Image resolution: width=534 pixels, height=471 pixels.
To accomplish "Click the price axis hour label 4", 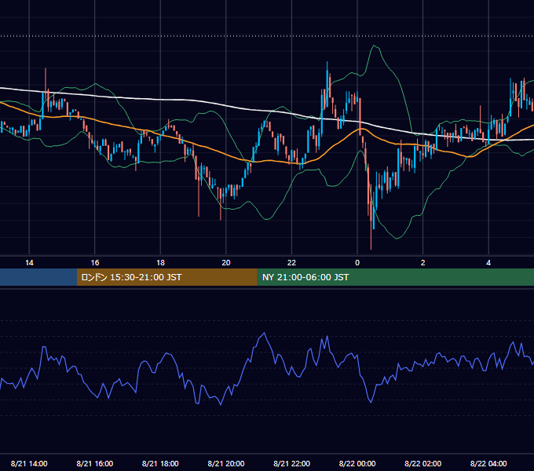I will pyautogui.click(x=488, y=263).
